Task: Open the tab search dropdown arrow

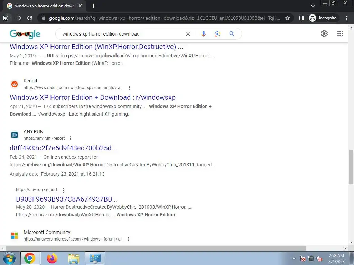Action: click(313, 6)
